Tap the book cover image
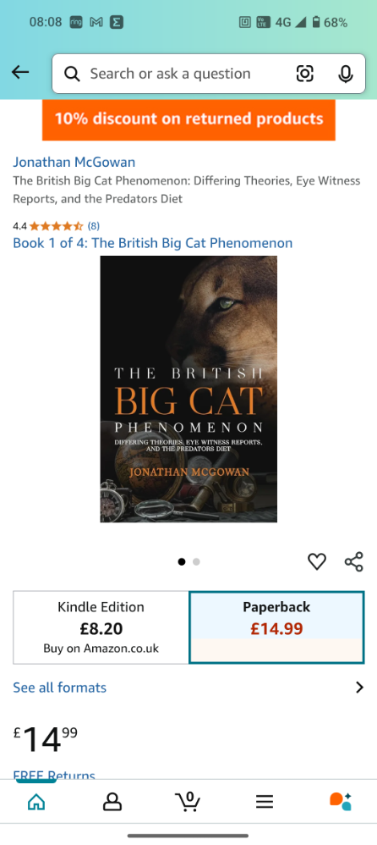The image size is (377, 845). coord(188,389)
